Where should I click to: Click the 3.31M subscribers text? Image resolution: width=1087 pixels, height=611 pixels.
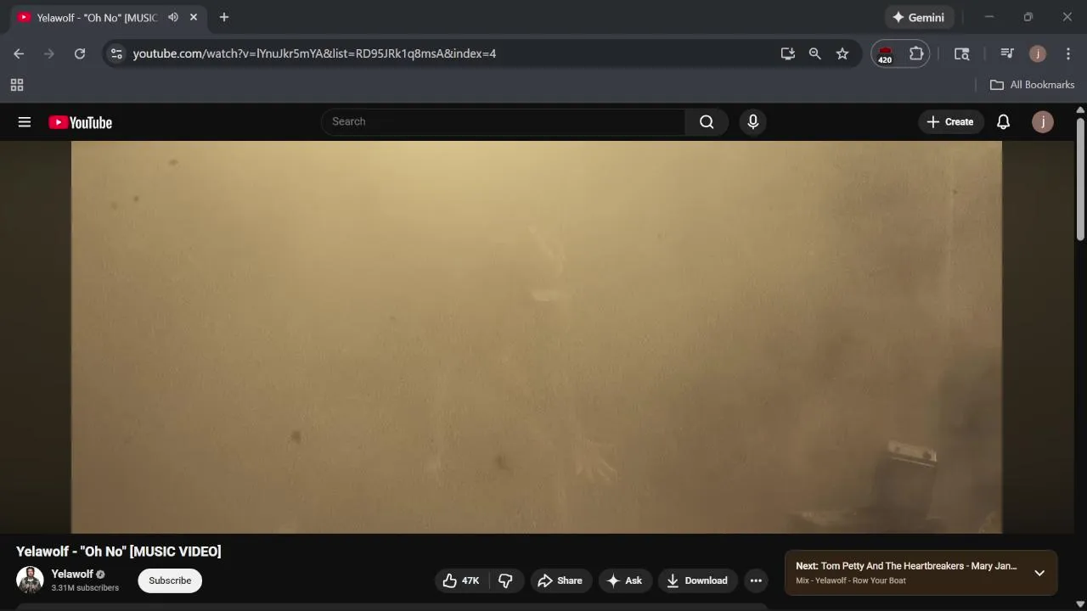click(85, 588)
